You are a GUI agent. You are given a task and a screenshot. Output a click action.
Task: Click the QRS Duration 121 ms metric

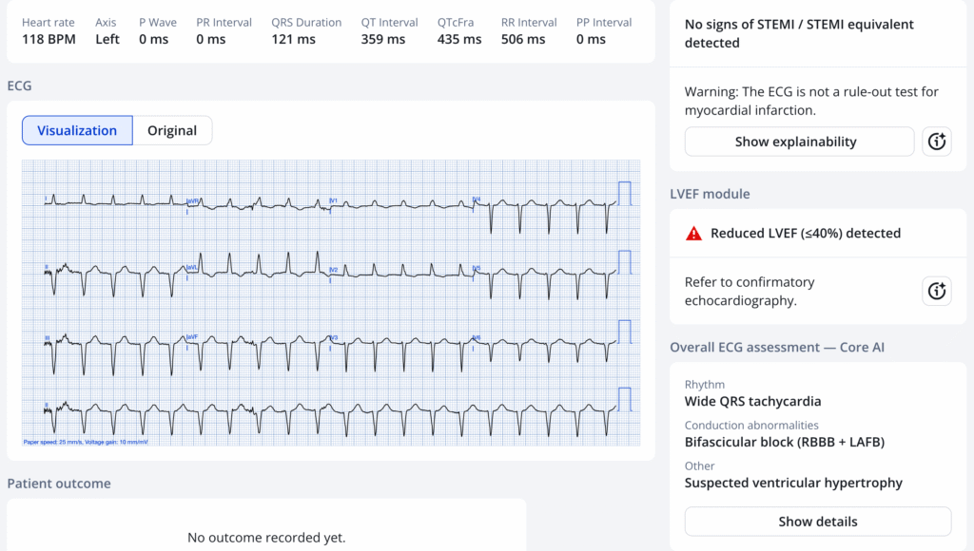pos(292,39)
